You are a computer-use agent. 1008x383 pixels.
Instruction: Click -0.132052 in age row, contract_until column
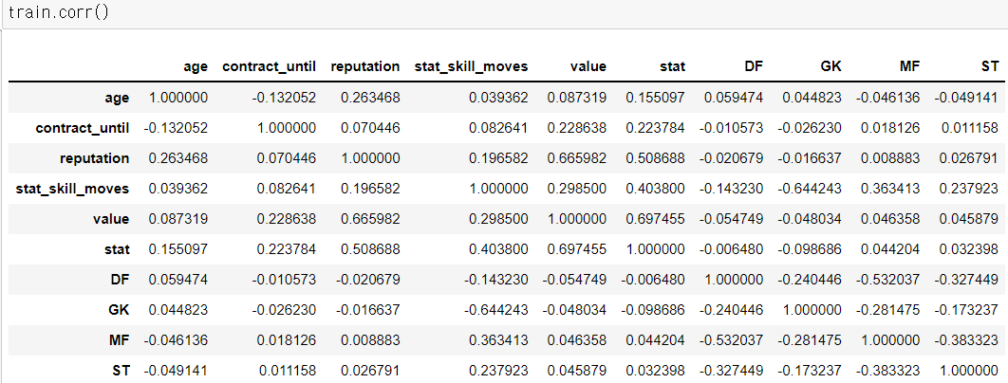tap(285, 98)
